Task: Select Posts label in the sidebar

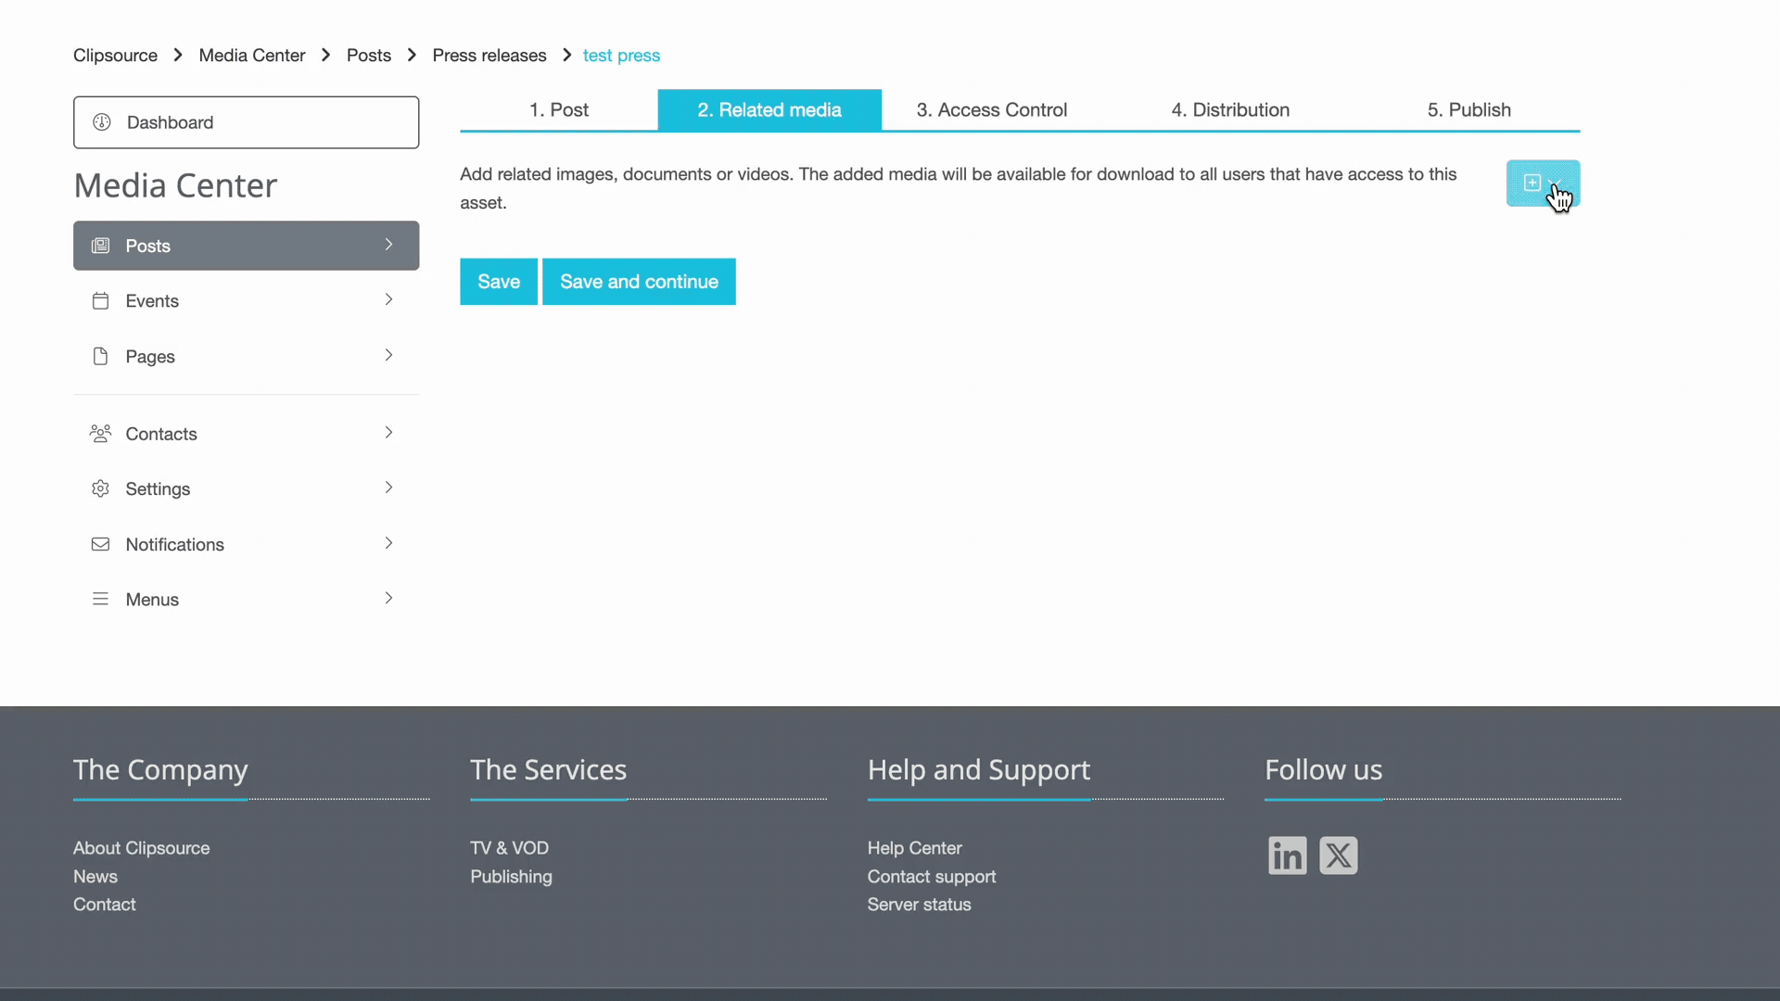Action: [148, 246]
